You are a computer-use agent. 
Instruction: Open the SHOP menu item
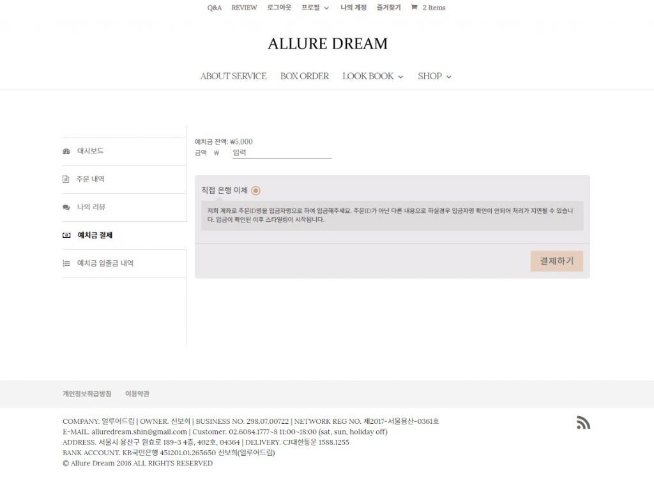pos(430,76)
